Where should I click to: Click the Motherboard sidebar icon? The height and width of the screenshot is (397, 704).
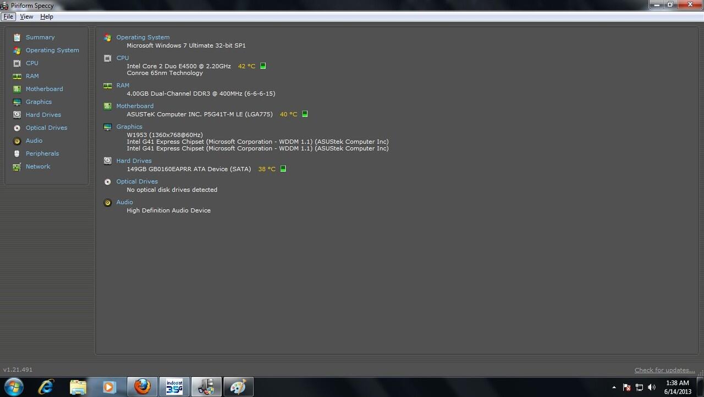coord(17,89)
